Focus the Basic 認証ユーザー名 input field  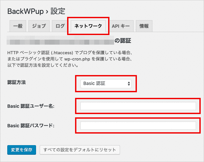pos(138,106)
